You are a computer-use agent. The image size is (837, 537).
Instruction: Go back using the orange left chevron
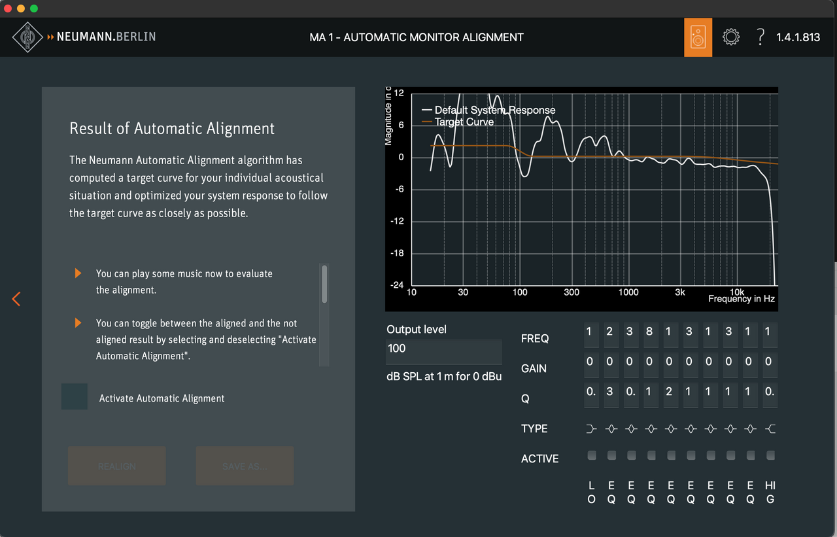point(16,299)
